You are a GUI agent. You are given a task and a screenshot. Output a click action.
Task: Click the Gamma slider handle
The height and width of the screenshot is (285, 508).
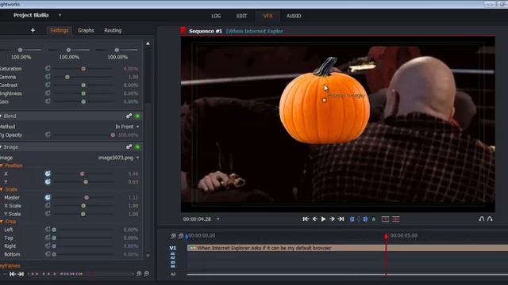click(67, 77)
